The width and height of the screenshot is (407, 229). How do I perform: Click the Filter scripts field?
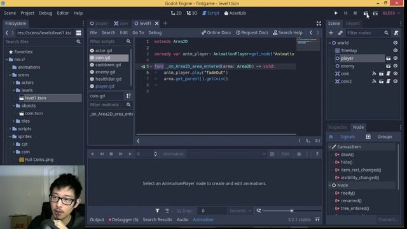pyautogui.click(x=107, y=41)
